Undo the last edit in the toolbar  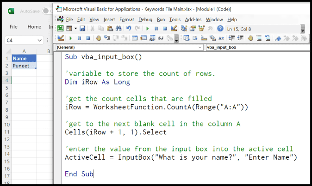coord(129,29)
